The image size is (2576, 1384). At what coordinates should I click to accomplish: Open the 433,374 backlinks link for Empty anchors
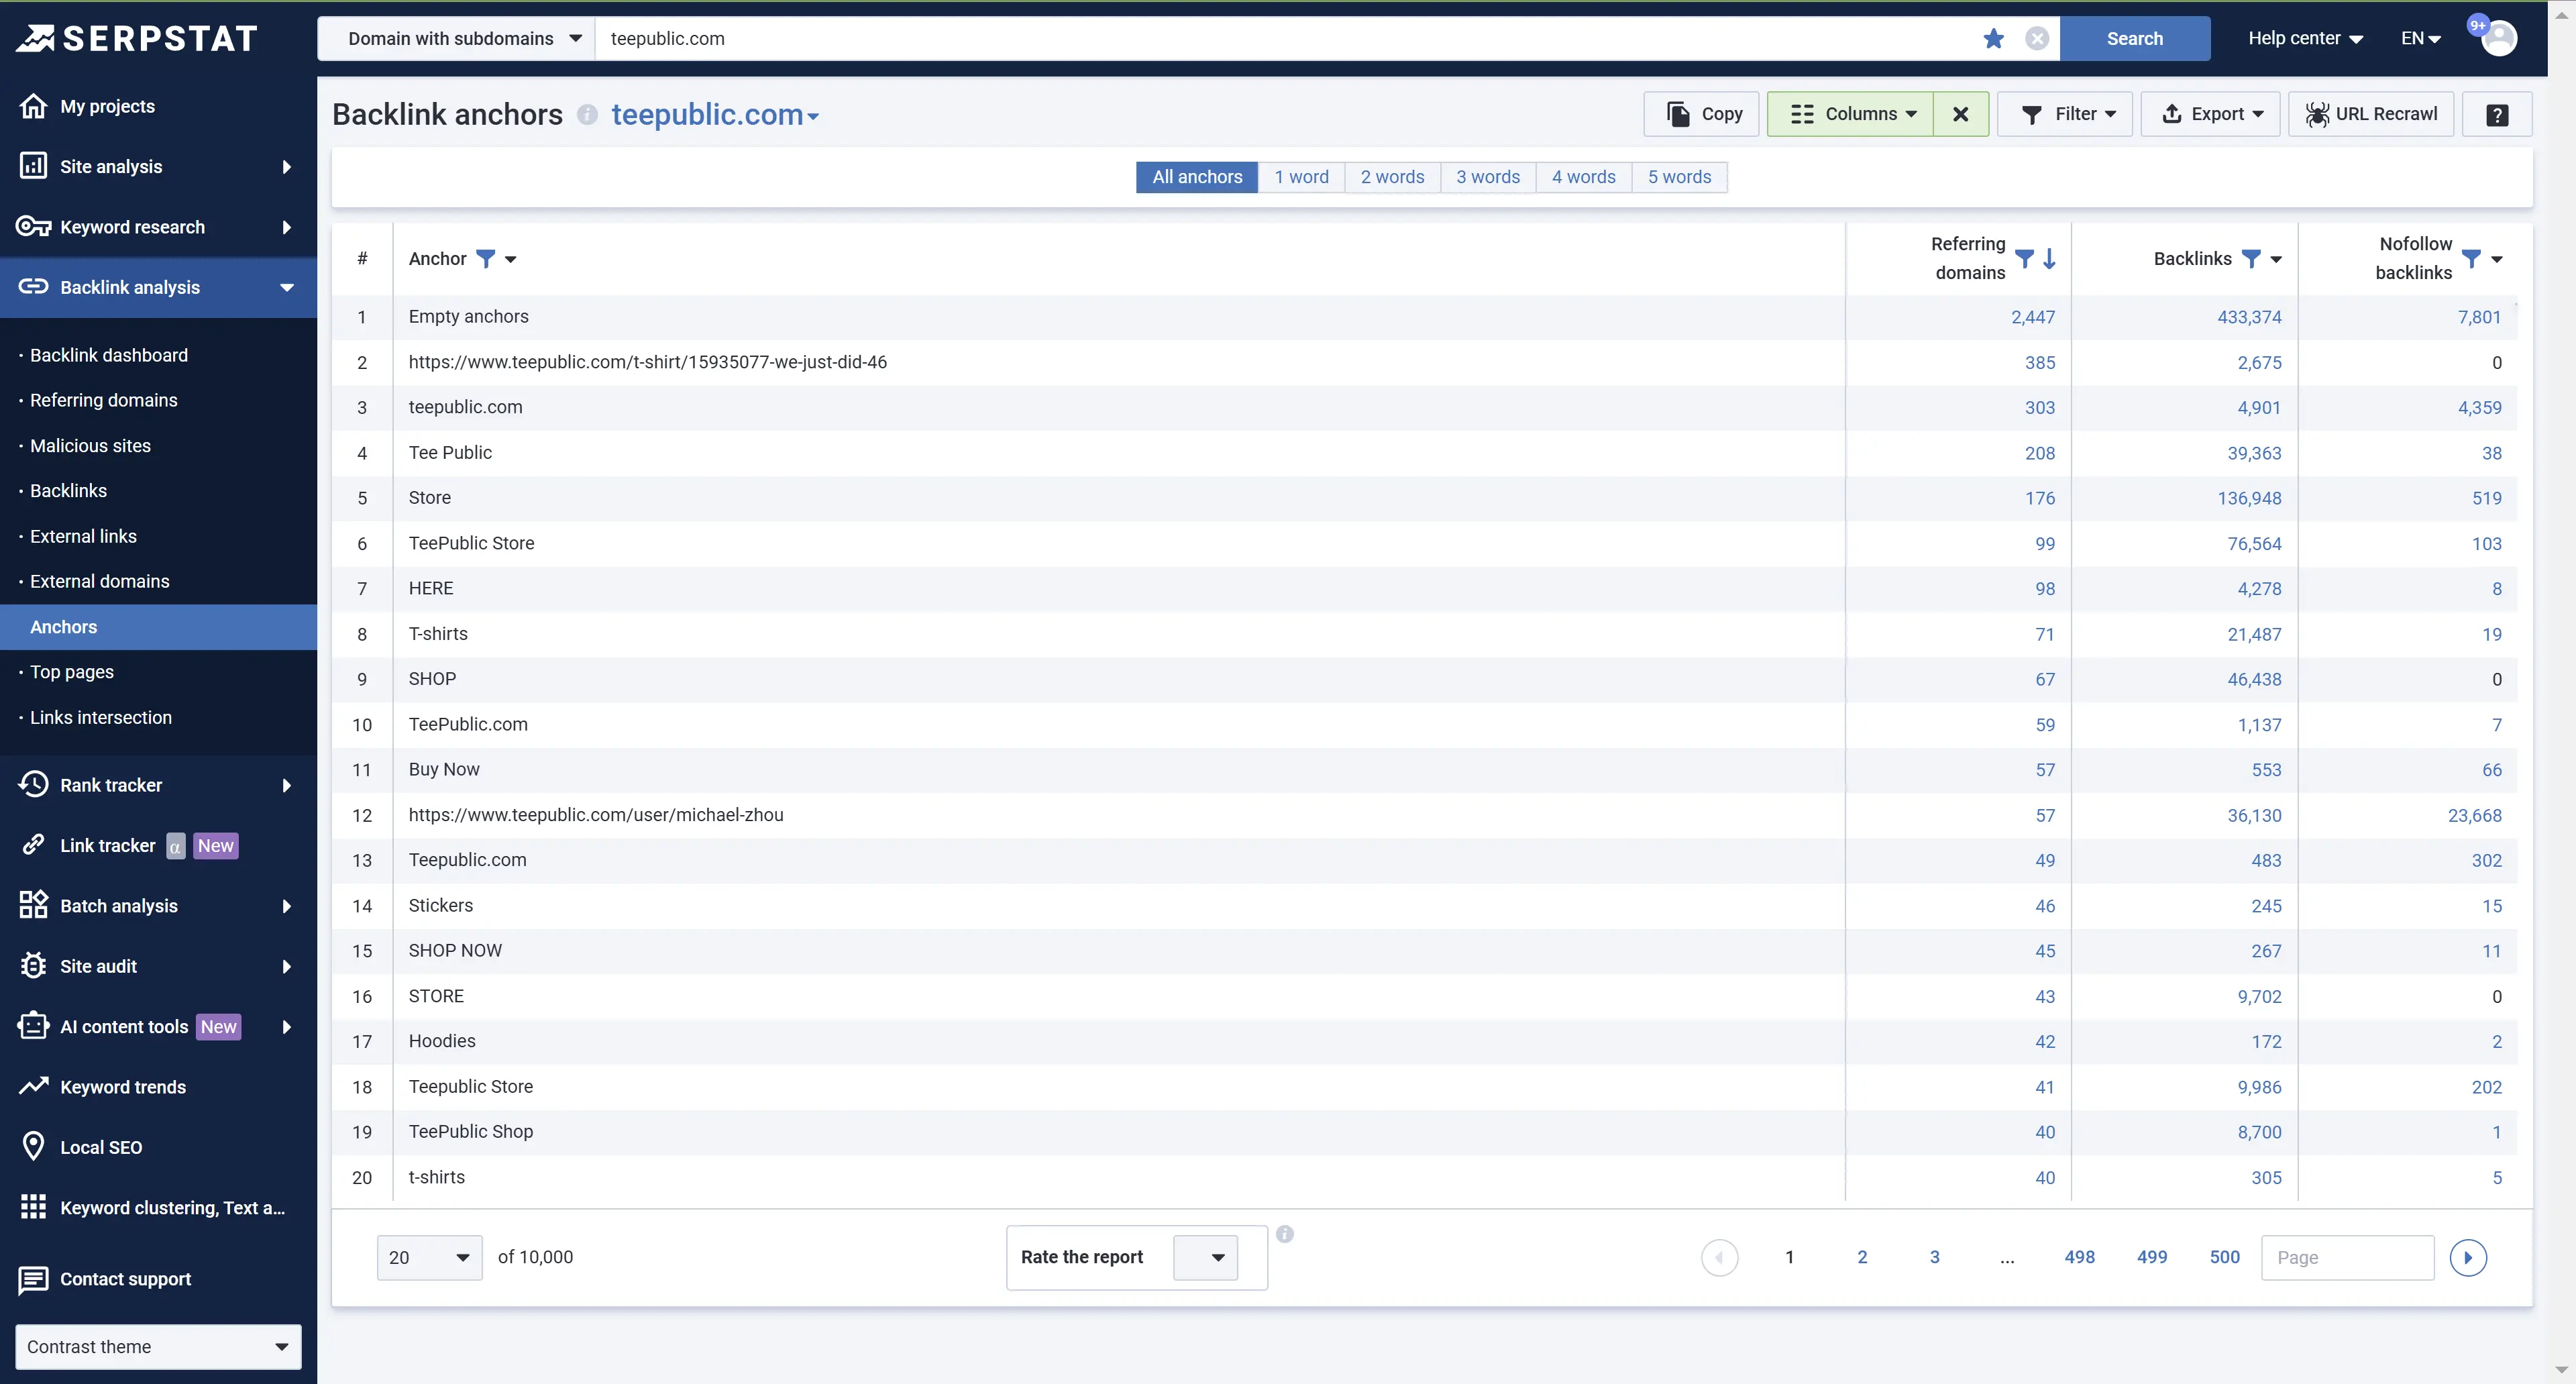pyautogui.click(x=2249, y=316)
